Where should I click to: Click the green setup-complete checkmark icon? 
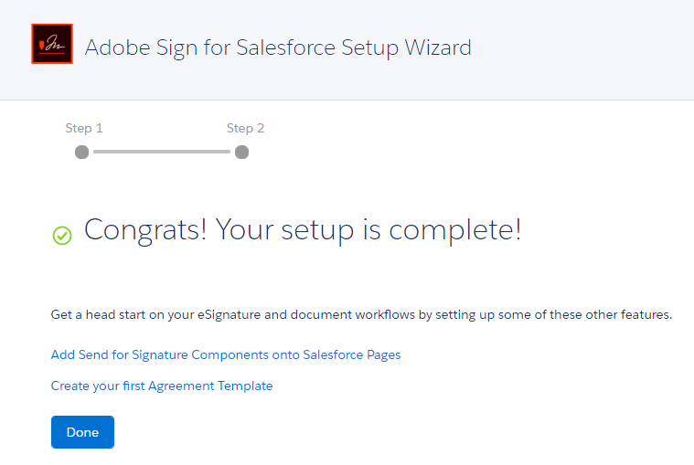coord(62,235)
